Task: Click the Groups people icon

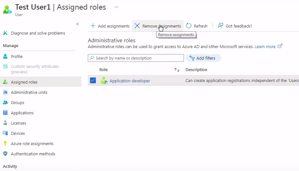Action: (x=5, y=102)
